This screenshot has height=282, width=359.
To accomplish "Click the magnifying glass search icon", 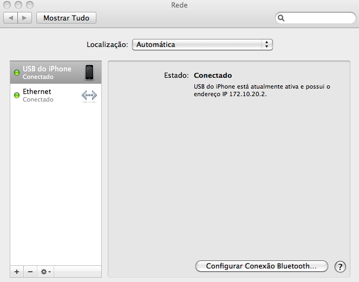I will [x=281, y=18].
